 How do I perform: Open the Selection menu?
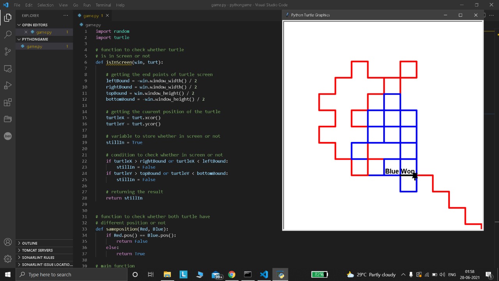[46, 5]
